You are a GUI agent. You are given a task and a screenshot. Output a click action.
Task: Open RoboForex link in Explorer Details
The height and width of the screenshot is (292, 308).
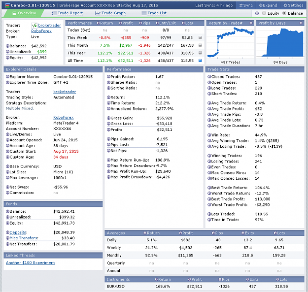coord(64,117)
